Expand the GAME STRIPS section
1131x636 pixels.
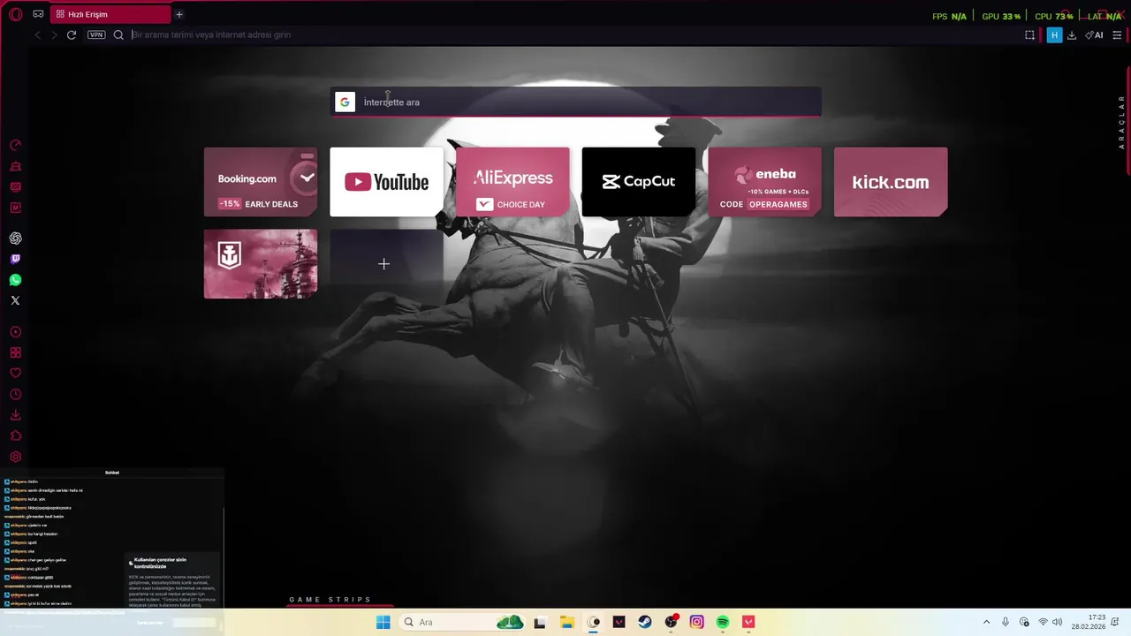[330, 600]
